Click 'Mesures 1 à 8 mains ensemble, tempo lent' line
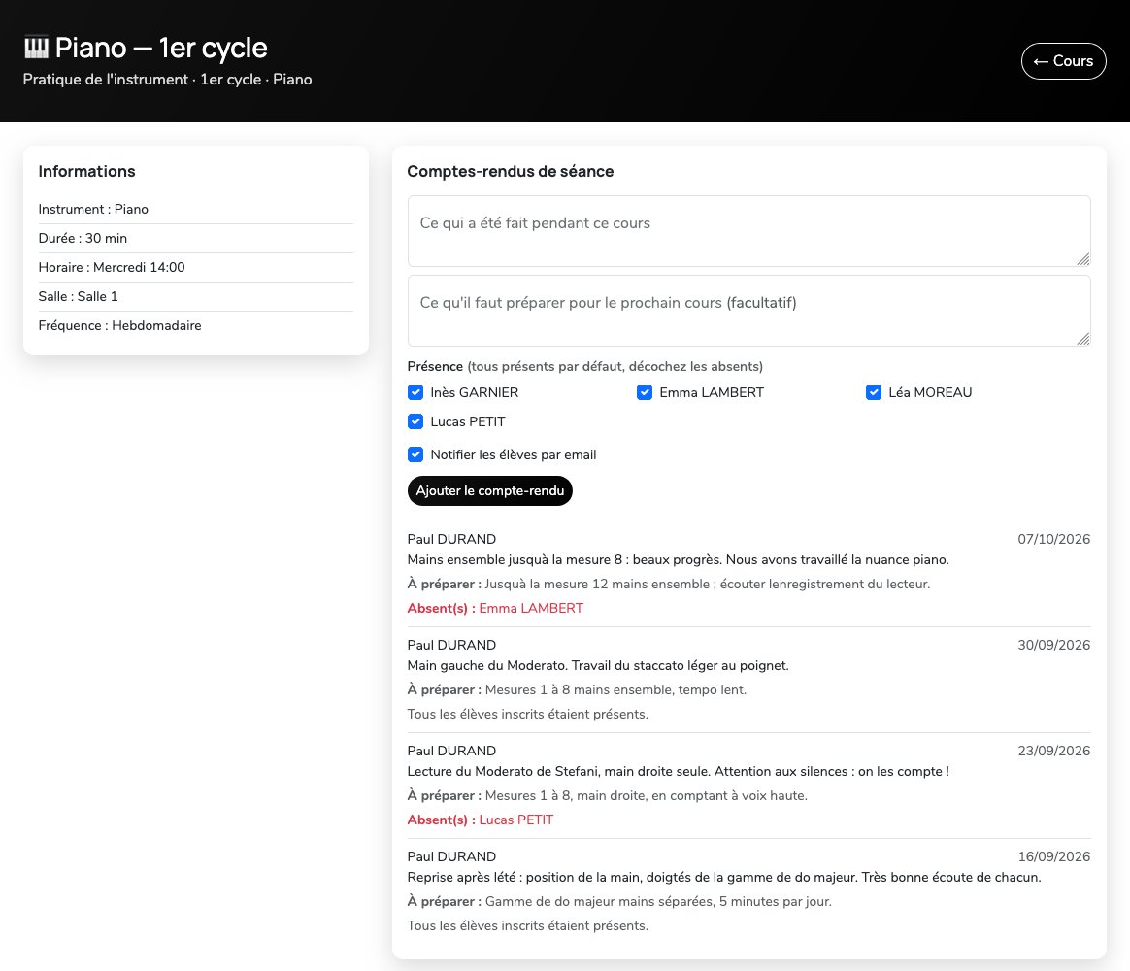This screenshot has width=1130, height=971. (577, 690)
